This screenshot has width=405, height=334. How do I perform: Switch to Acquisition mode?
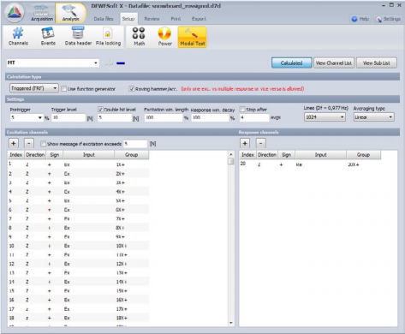(x=42, y=13)
